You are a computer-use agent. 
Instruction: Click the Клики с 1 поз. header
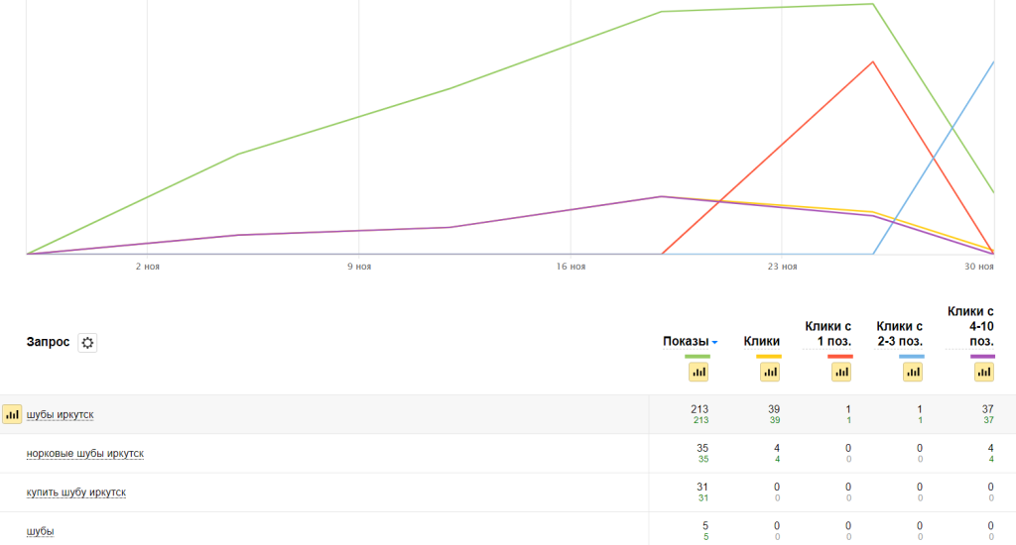click(828, 334)
